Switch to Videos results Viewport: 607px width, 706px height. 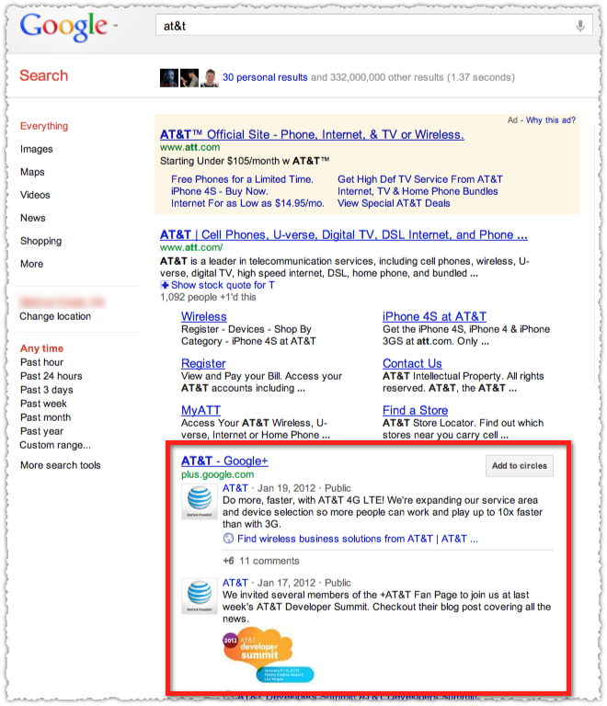pyautogui.click(x=35, y=195)
